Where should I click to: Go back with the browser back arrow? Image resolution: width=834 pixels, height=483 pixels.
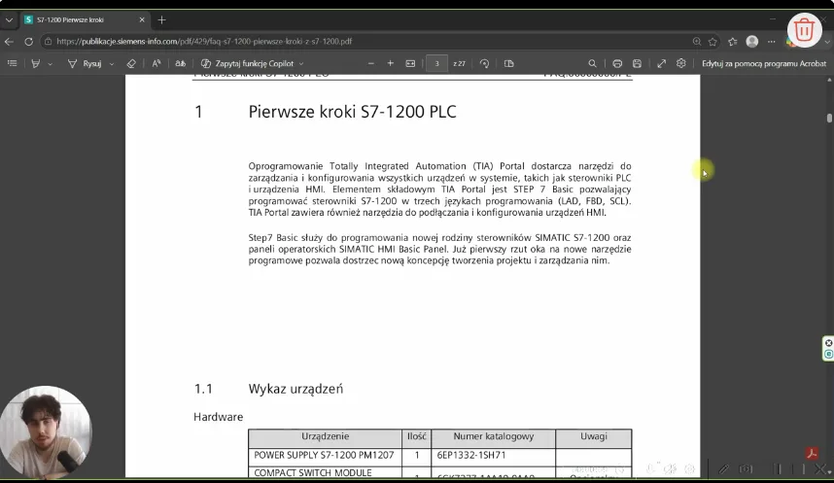9,41
